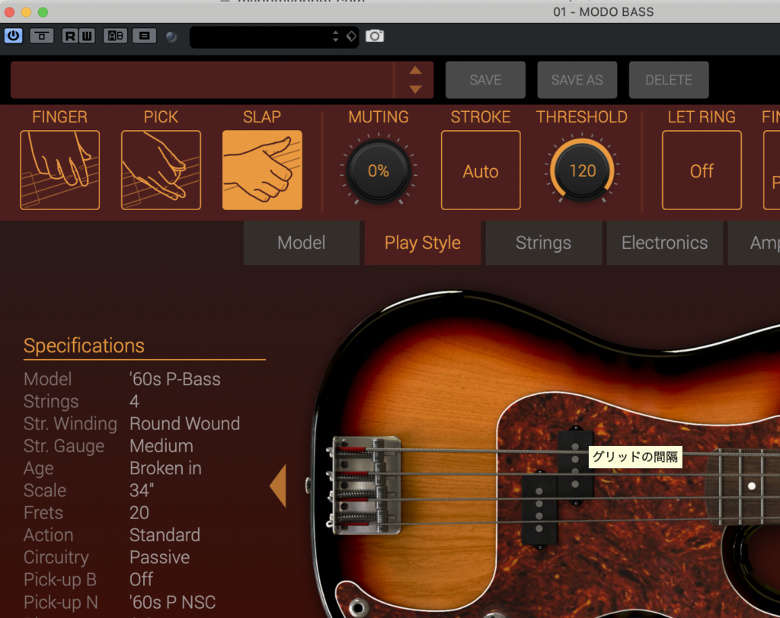Click the A/B comparison icon
Image resolution: width=780 pixels, height=618 pixels.
coord(115,36)
